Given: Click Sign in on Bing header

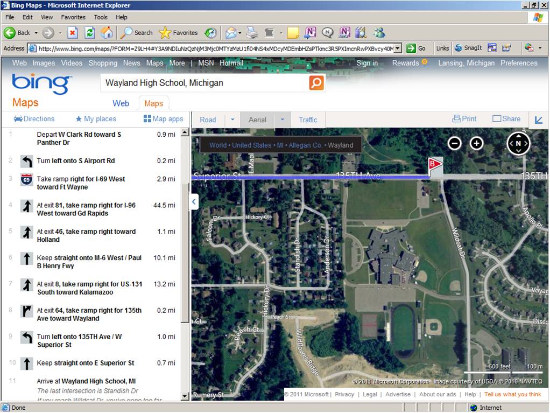Looking at the screenshot, I should pos(367,63).
